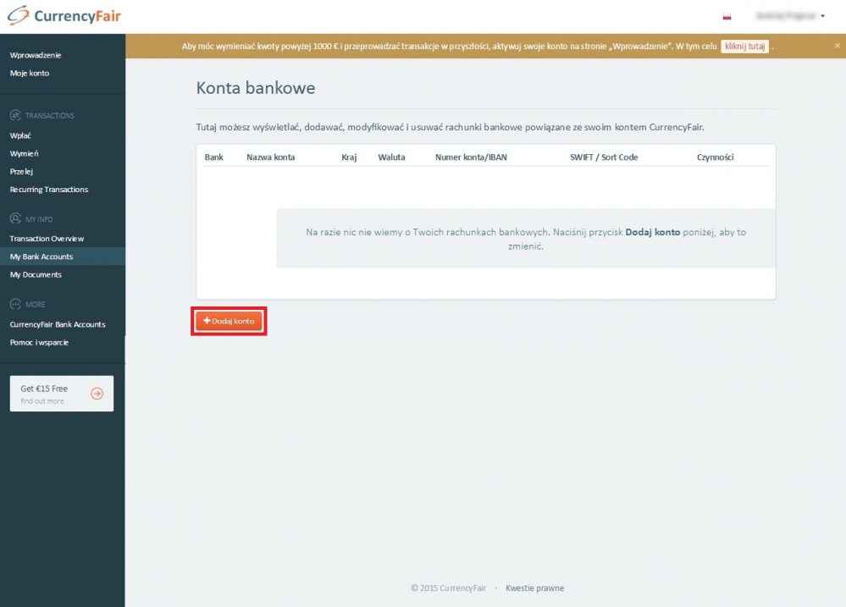Click the Transactions section icon
The image size is (846, 607).
[15, 115]
